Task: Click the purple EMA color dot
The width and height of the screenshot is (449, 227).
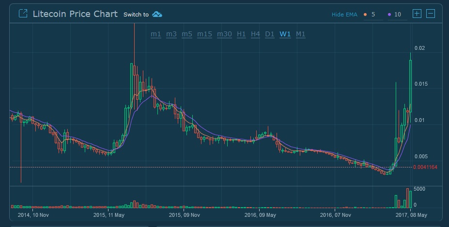Action: (x=389, y=15)
